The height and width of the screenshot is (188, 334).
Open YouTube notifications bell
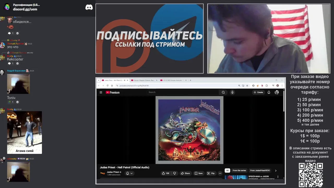click(269, 92)
